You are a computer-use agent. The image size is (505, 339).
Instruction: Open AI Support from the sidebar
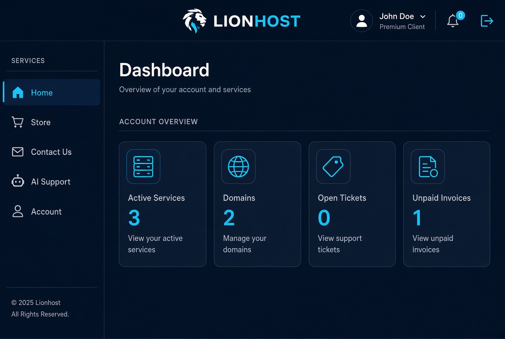point(51,182)
